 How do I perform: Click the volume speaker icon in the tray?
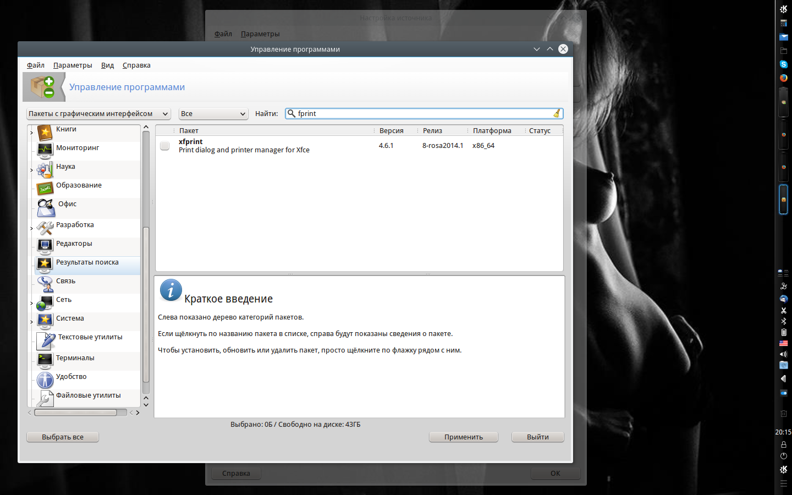(x=784, y=354)
